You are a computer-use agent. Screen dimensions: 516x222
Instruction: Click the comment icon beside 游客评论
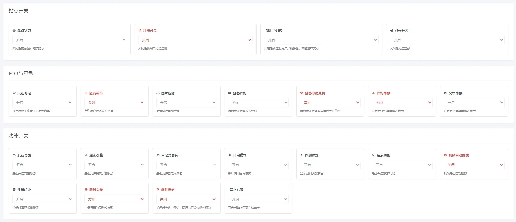(x=230, y=93)
